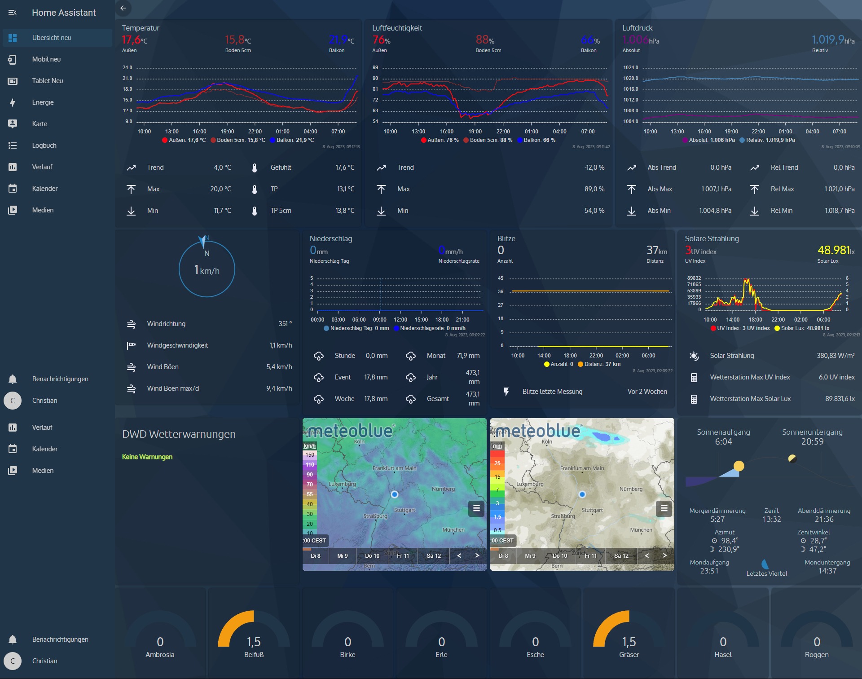Toggle Außen 76 % humidity series
This screenshot has height=679, width=862.
click(440, 140)
